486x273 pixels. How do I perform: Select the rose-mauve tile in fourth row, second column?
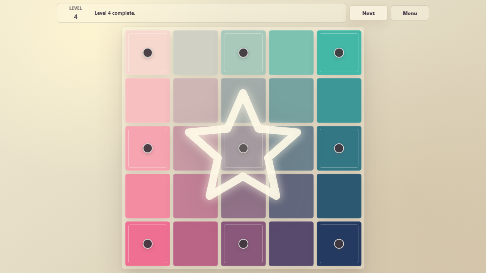click(x=196, y=196)
